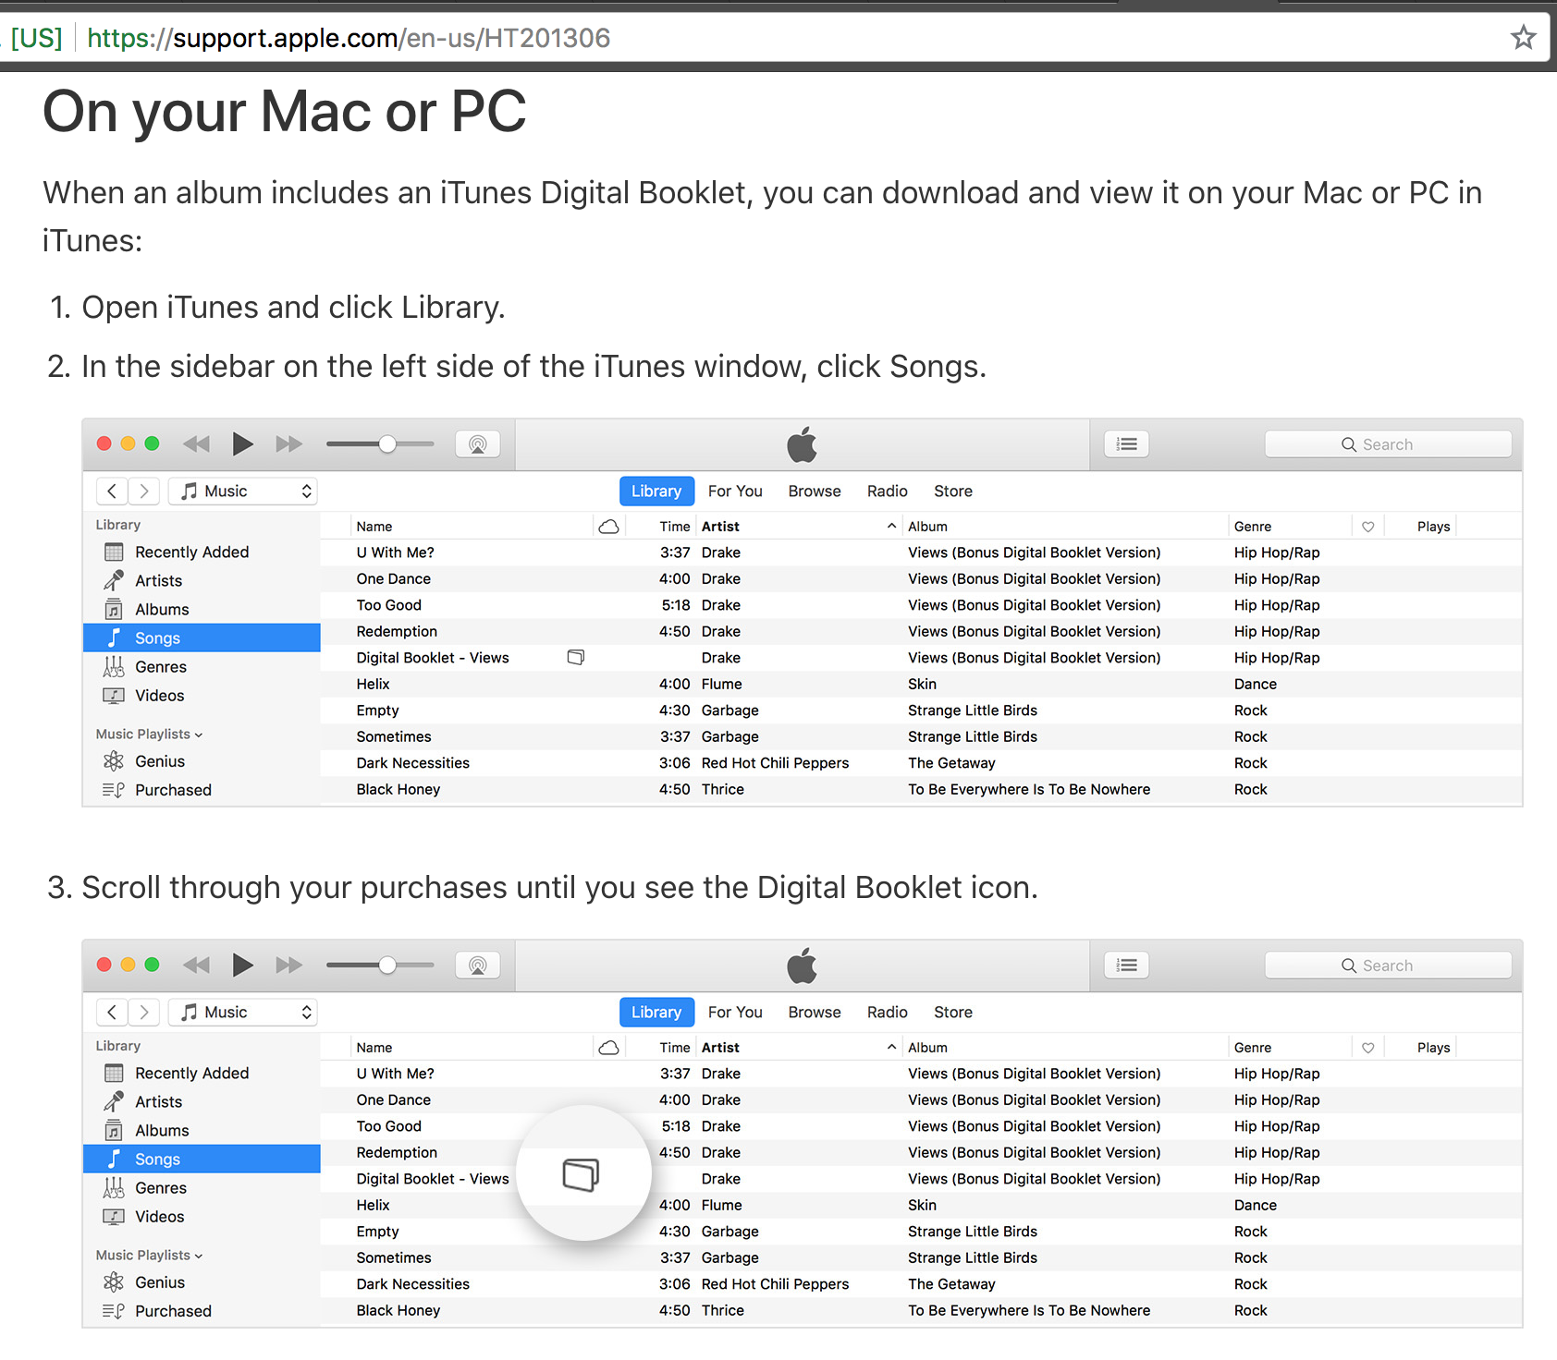Open the Radio tab in first iTunes screenshot
The height and width of the screenshot is (1360, 1557).
(x=888, y=492)
